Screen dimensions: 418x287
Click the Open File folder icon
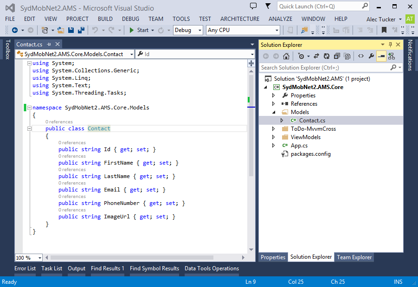point(61,30)
